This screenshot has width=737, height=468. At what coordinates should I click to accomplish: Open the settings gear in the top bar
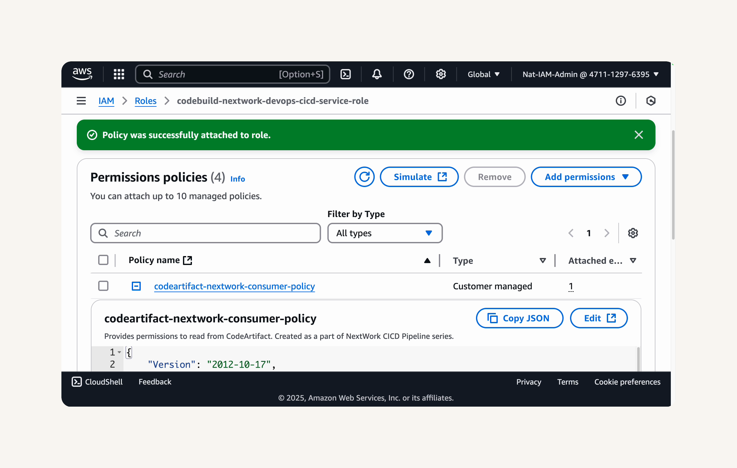click(441, 74)
